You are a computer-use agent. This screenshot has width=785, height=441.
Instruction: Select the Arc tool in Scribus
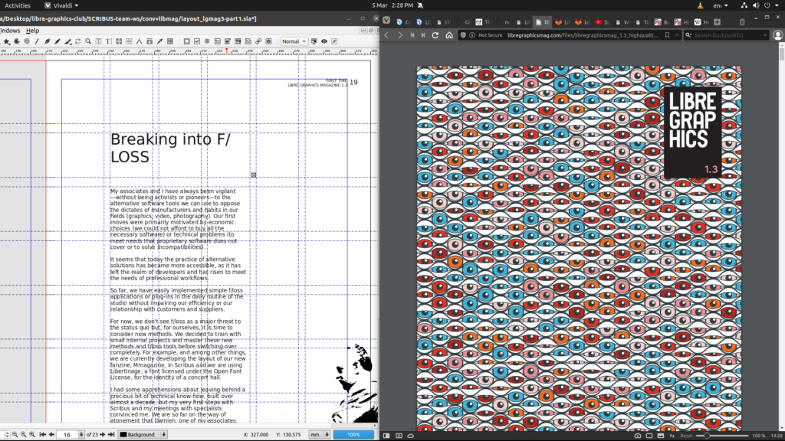pos(17,41)
